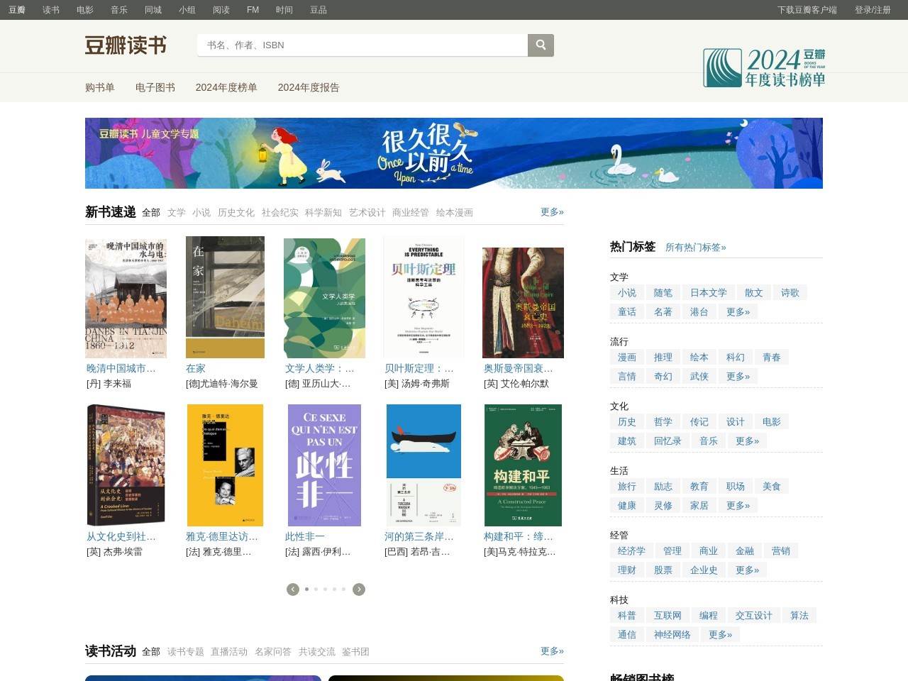The width and height of the screenshot is (908, 681).
Task: Click the search magnifier button
Action: pyautogui.click(x=541, y=45)
